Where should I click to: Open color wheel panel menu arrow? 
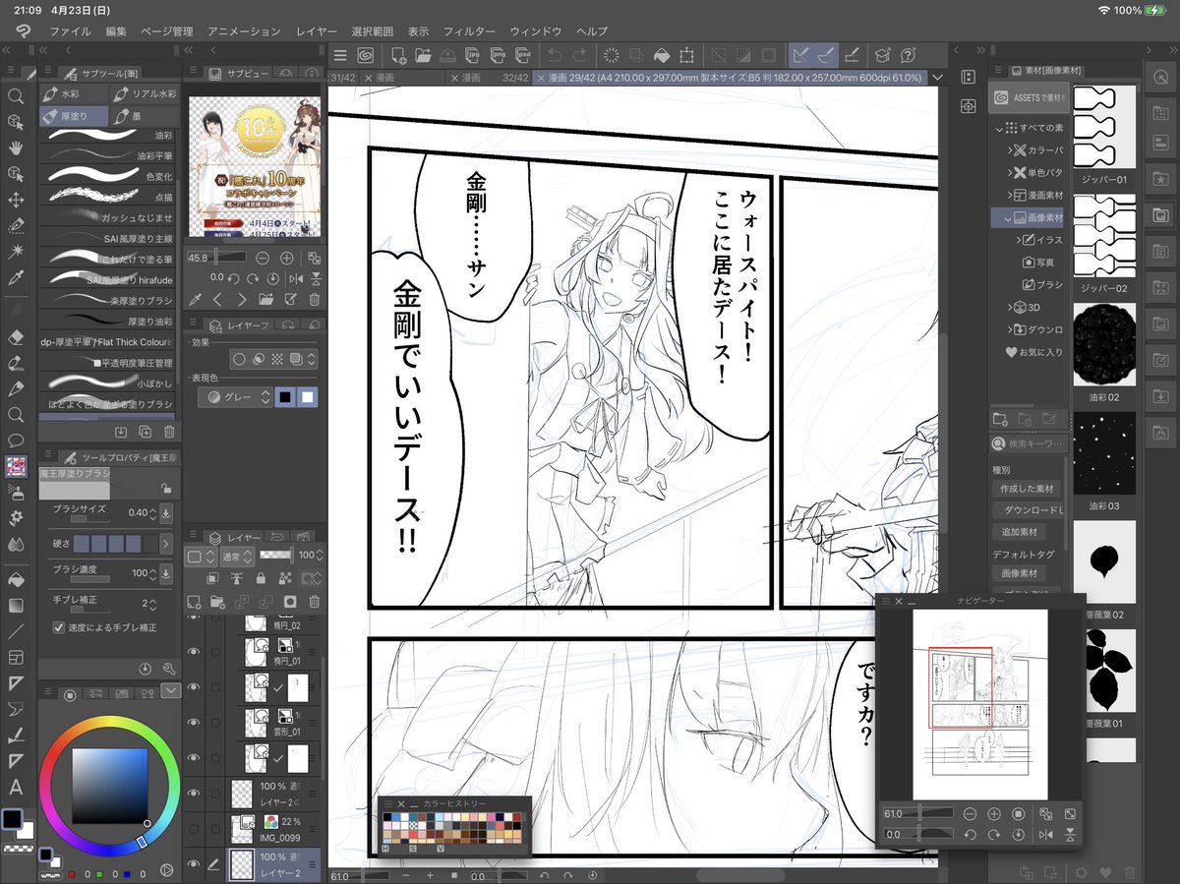coord(171,692)
